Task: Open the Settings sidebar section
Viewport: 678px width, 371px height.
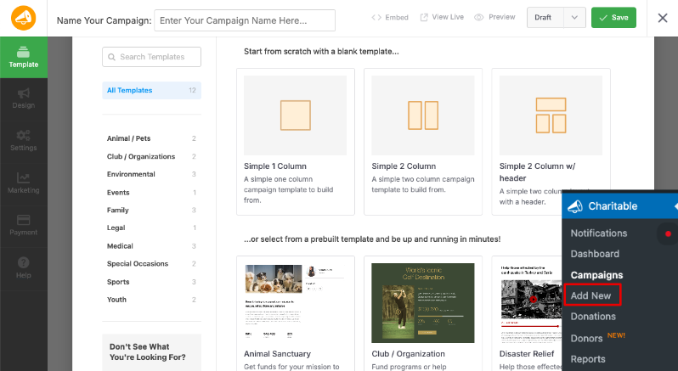Action: 24,141
